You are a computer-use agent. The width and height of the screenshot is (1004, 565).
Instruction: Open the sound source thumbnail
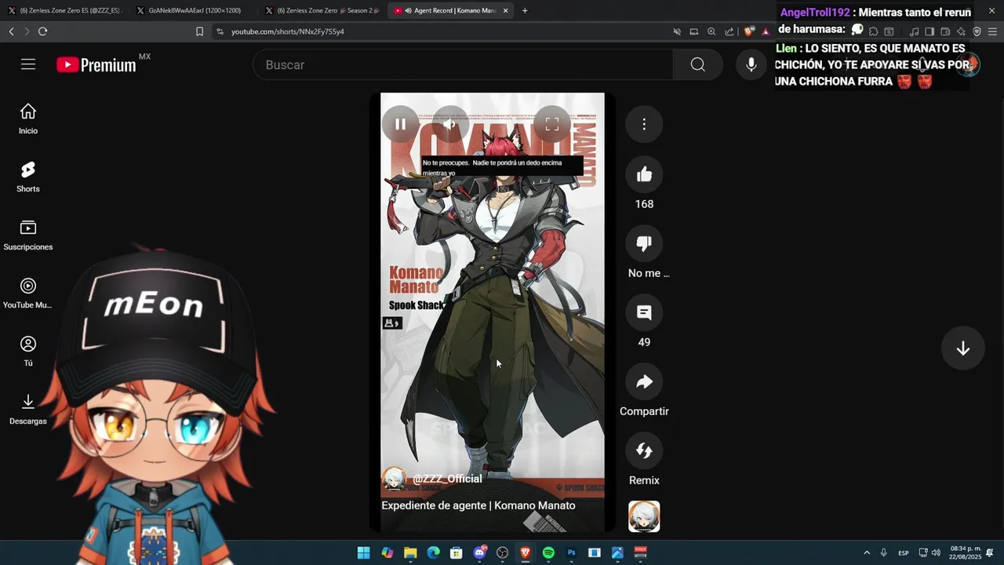644,516
